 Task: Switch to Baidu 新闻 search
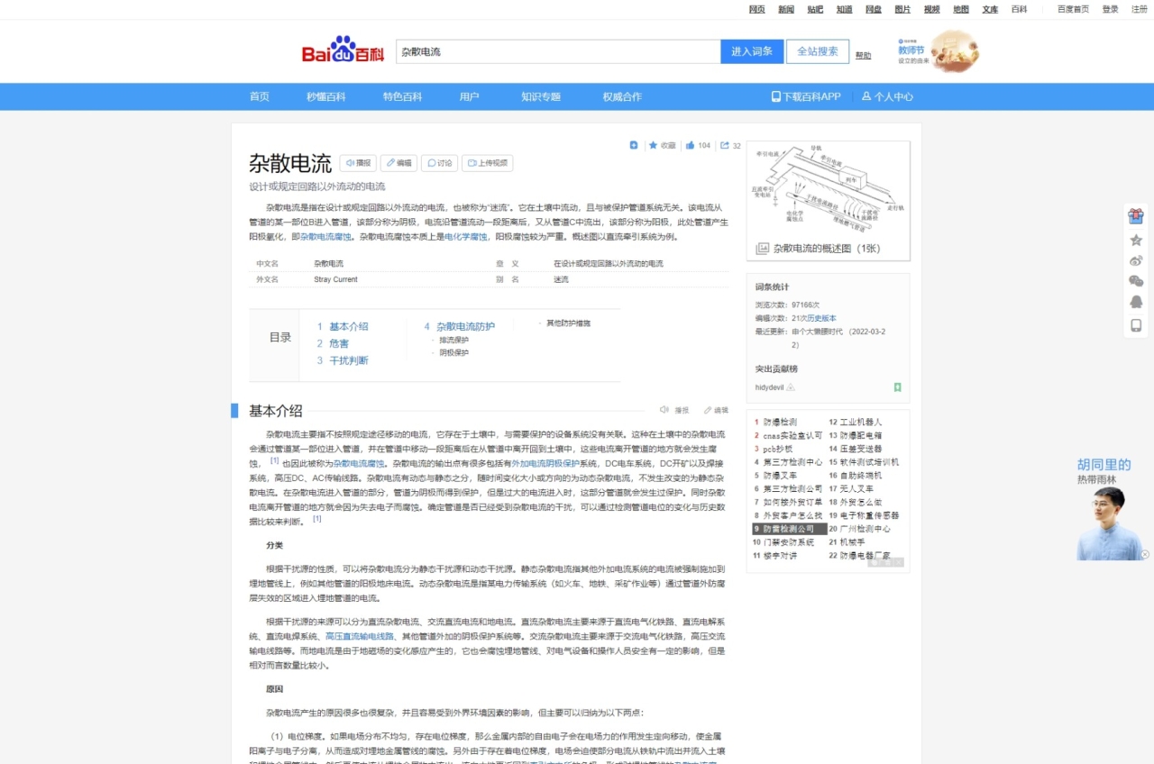pos(784,9)
